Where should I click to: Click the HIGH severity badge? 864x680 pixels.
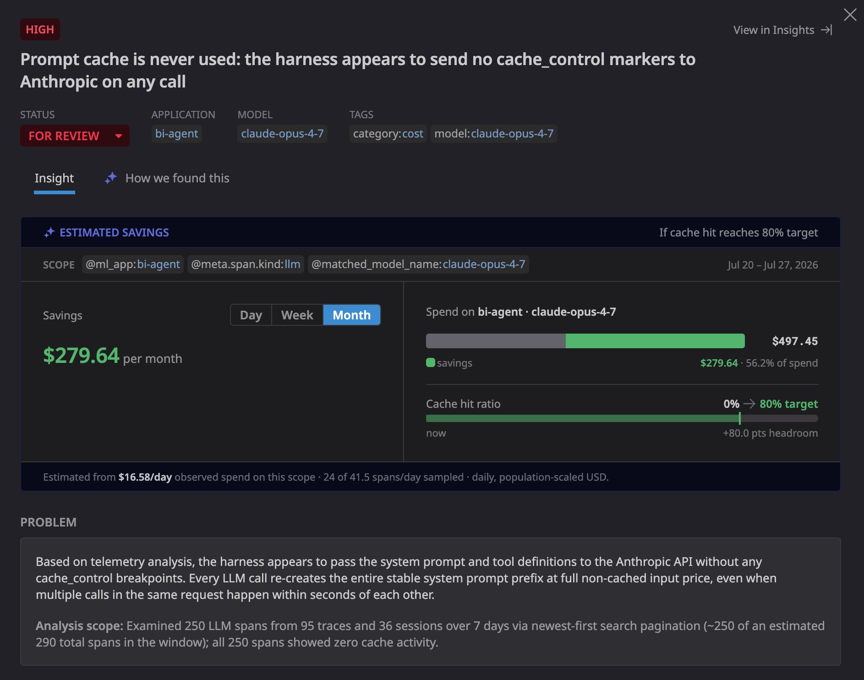[x=40, y=29]
